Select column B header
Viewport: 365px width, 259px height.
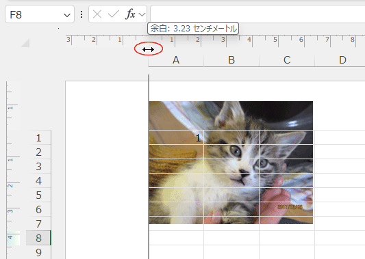point(231,60)
